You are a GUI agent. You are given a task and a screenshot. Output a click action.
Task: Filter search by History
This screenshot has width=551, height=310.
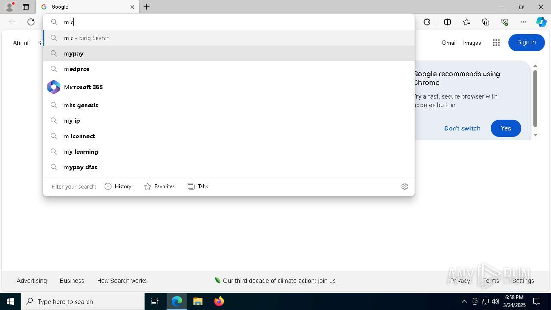(118, 186)
